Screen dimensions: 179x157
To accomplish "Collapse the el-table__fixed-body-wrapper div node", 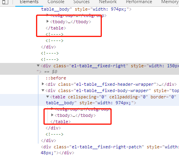I will 43,90.
